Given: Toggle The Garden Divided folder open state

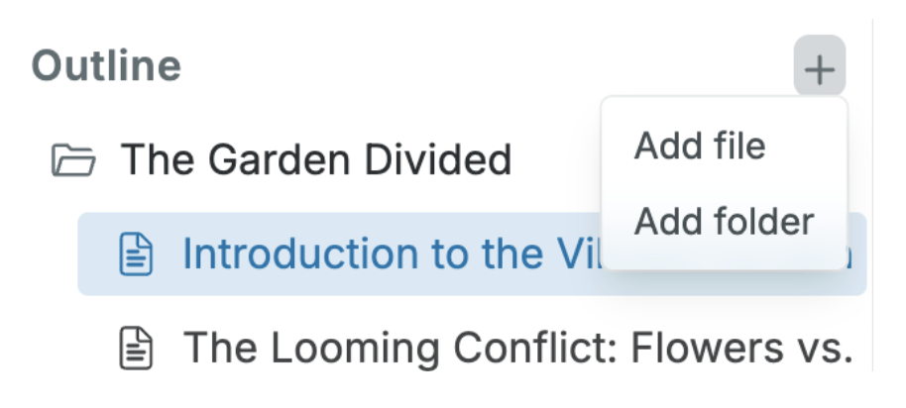Looking at the screenshot, I should pos(73,159).
